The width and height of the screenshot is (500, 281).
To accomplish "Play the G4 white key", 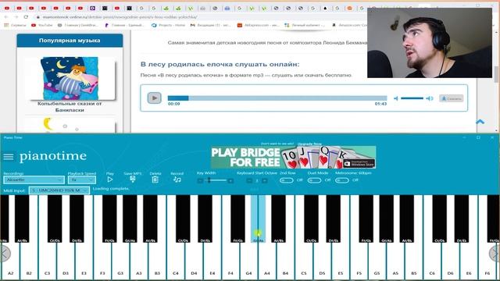I will [248, 261].
